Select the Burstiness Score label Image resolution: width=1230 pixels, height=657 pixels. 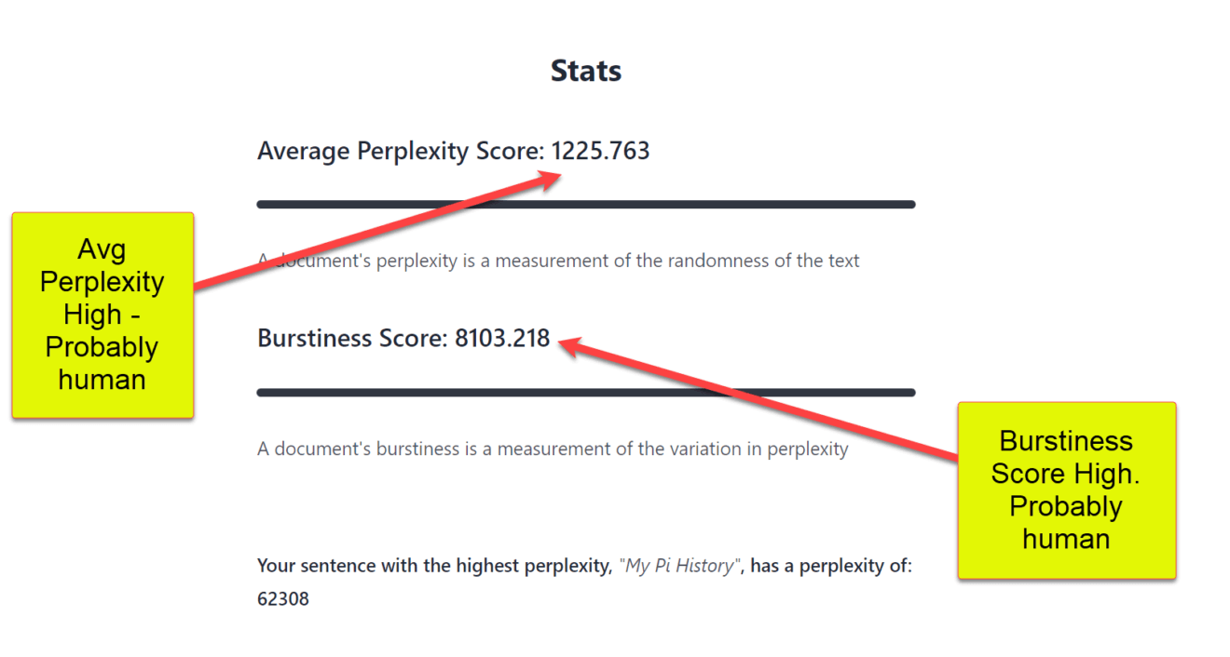pyautogui.click(x=352, y=338)
